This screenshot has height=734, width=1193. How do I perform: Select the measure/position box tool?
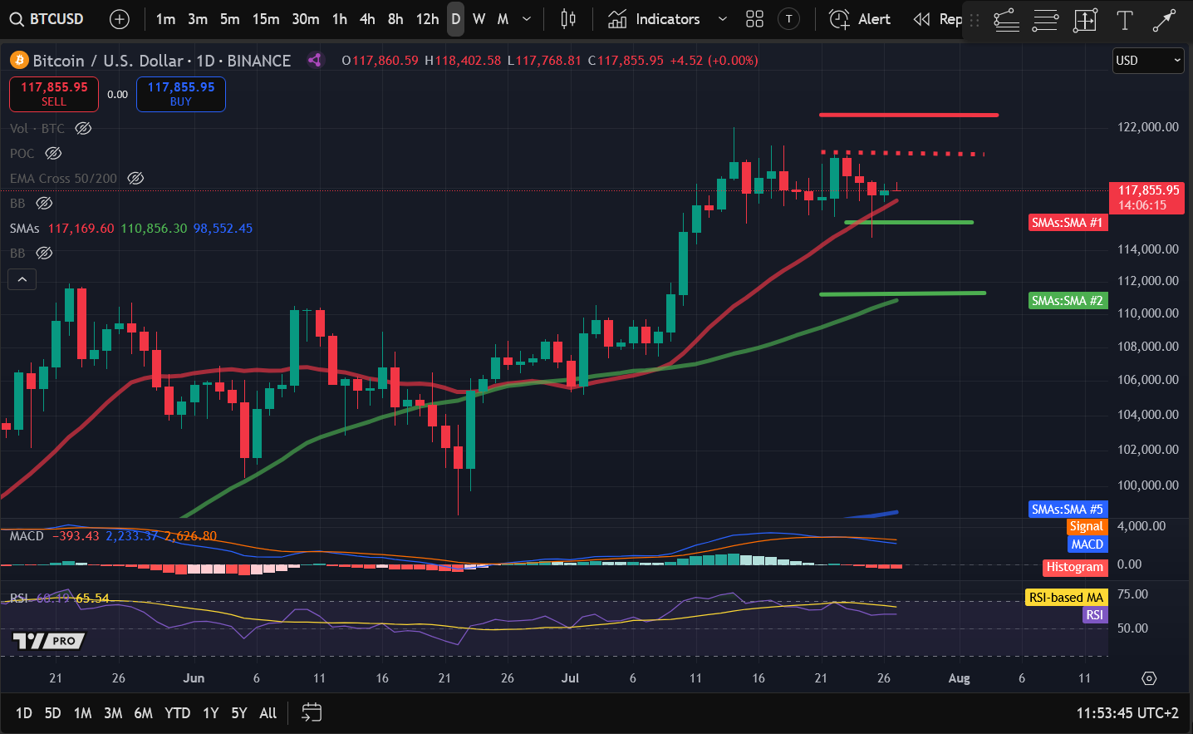[1085, 20]
